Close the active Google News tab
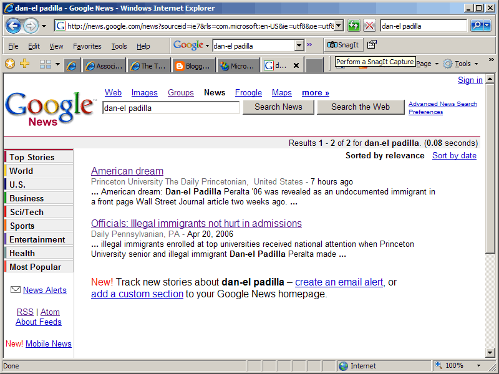 pyautogui.click(x=296, y=65)
